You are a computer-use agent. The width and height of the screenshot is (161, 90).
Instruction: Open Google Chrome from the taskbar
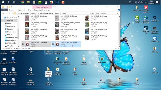(x=22, y=2)
